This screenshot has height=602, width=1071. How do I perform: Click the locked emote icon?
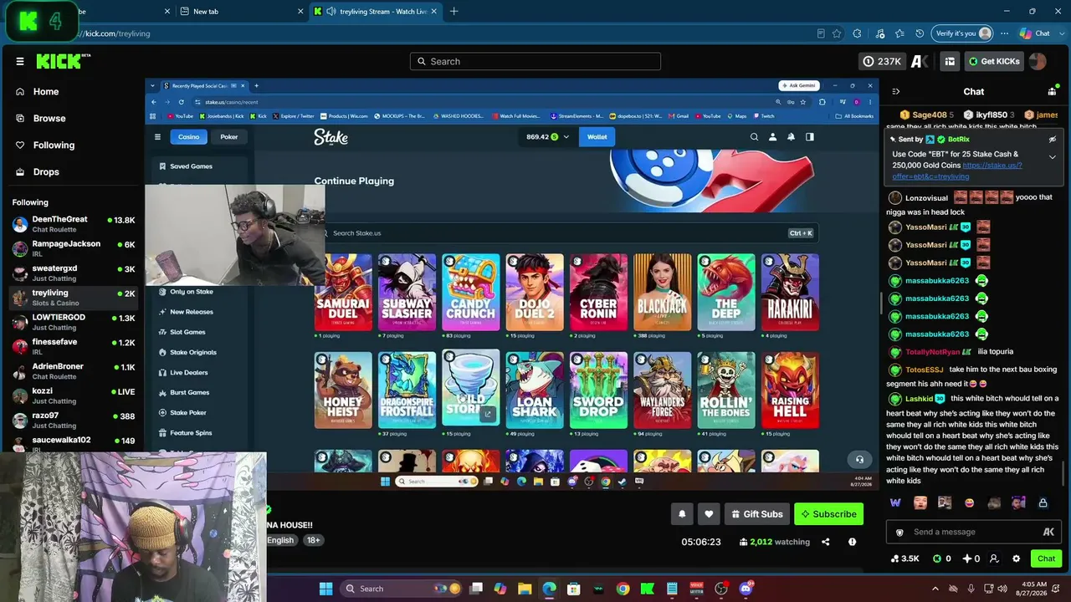tap(1043, 503)
